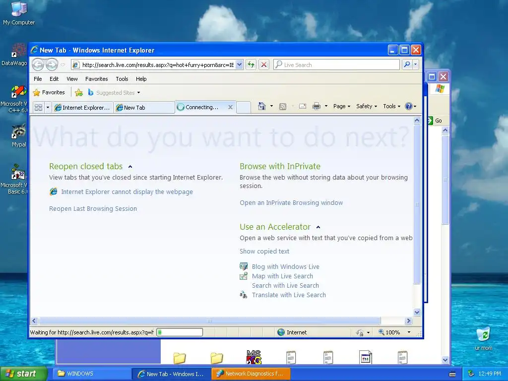Click the Show copied text link
508x381 pixels.
(x=264, y=252)
